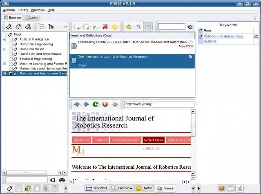Screen dimensions: 261x194
Task: Switch to the Selected view tab
Action: pyautogui.click(x=96, y=188)
